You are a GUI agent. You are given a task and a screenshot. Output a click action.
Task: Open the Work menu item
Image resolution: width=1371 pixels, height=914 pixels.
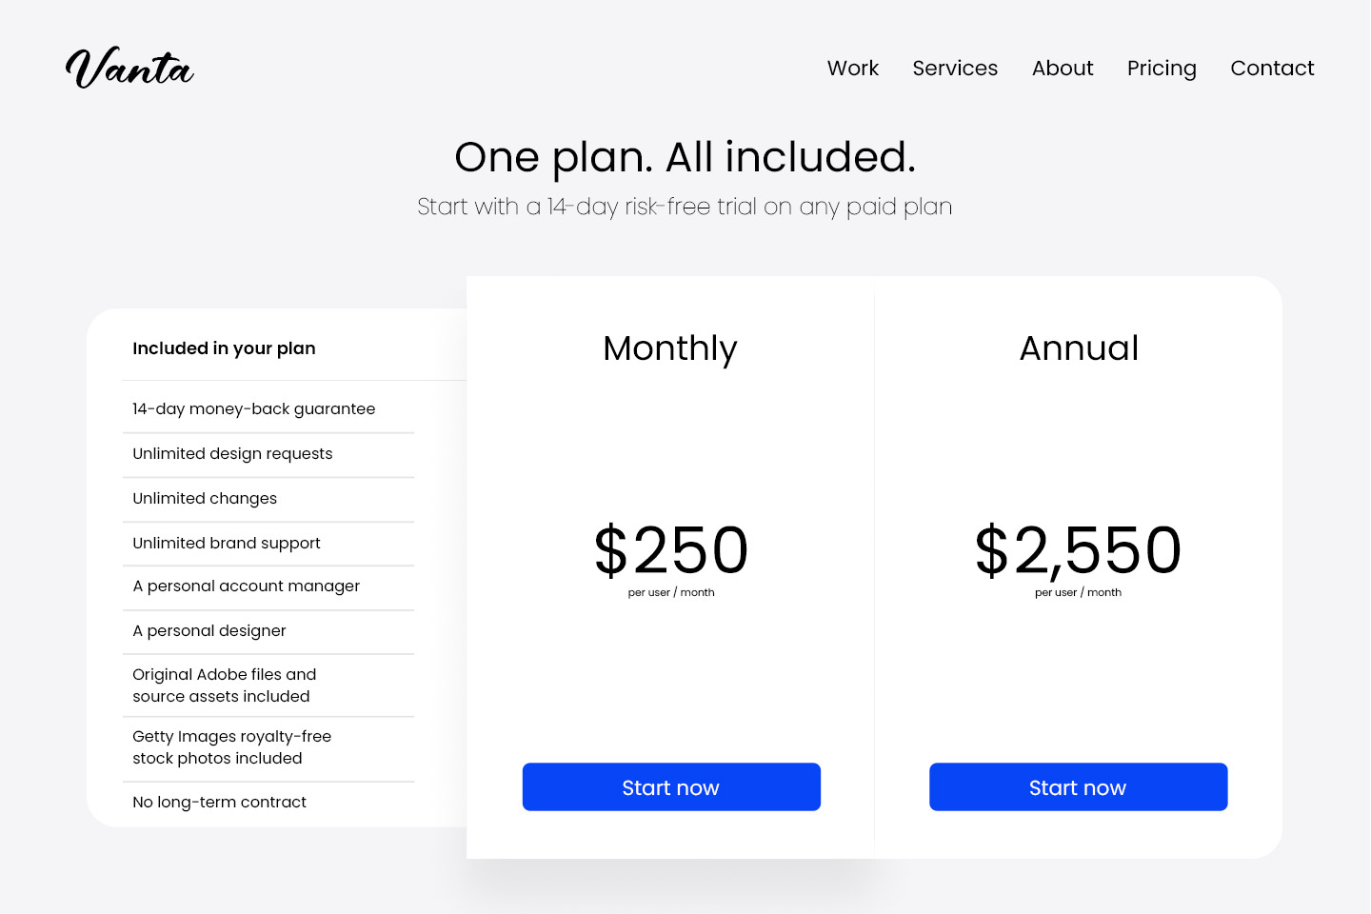(852, 69)
